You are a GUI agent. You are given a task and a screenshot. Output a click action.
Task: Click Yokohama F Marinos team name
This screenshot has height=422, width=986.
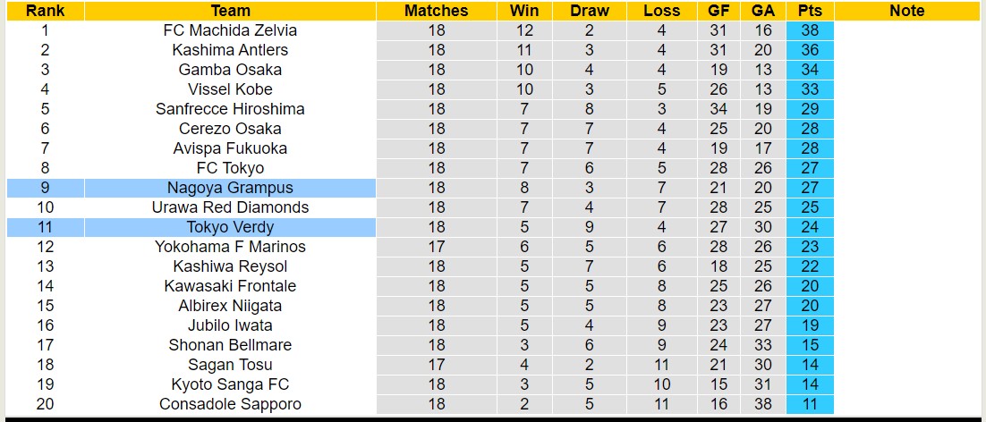pyautogui.click(x=230, y=247)
